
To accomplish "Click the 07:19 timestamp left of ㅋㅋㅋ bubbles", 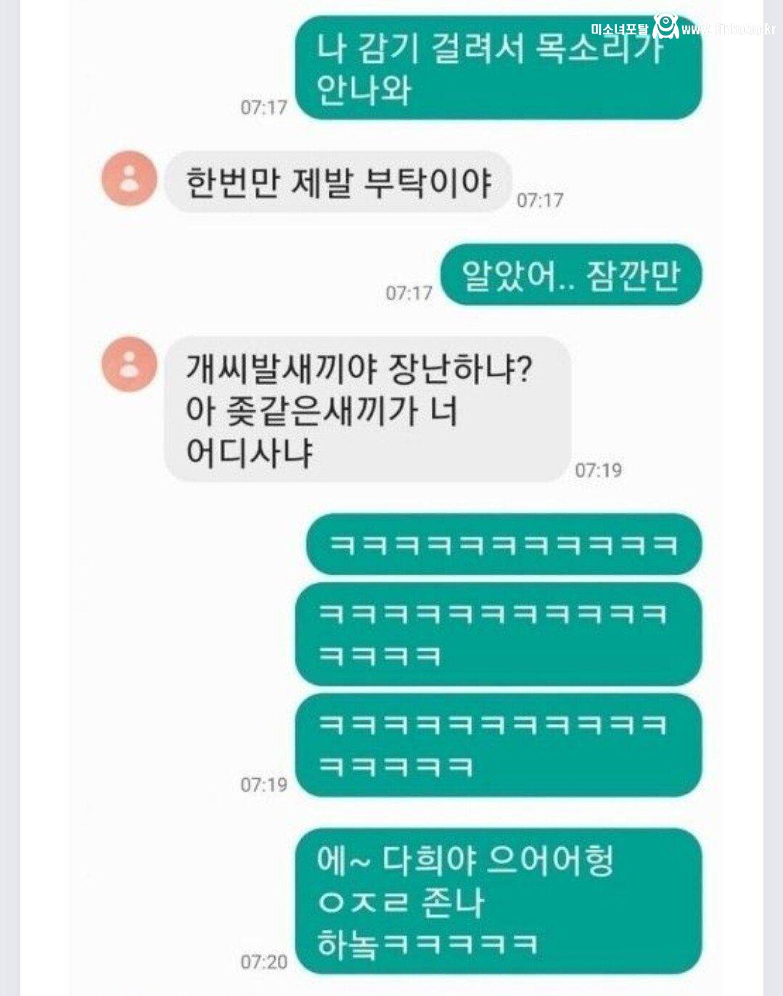I will click(x=264, y=784).
